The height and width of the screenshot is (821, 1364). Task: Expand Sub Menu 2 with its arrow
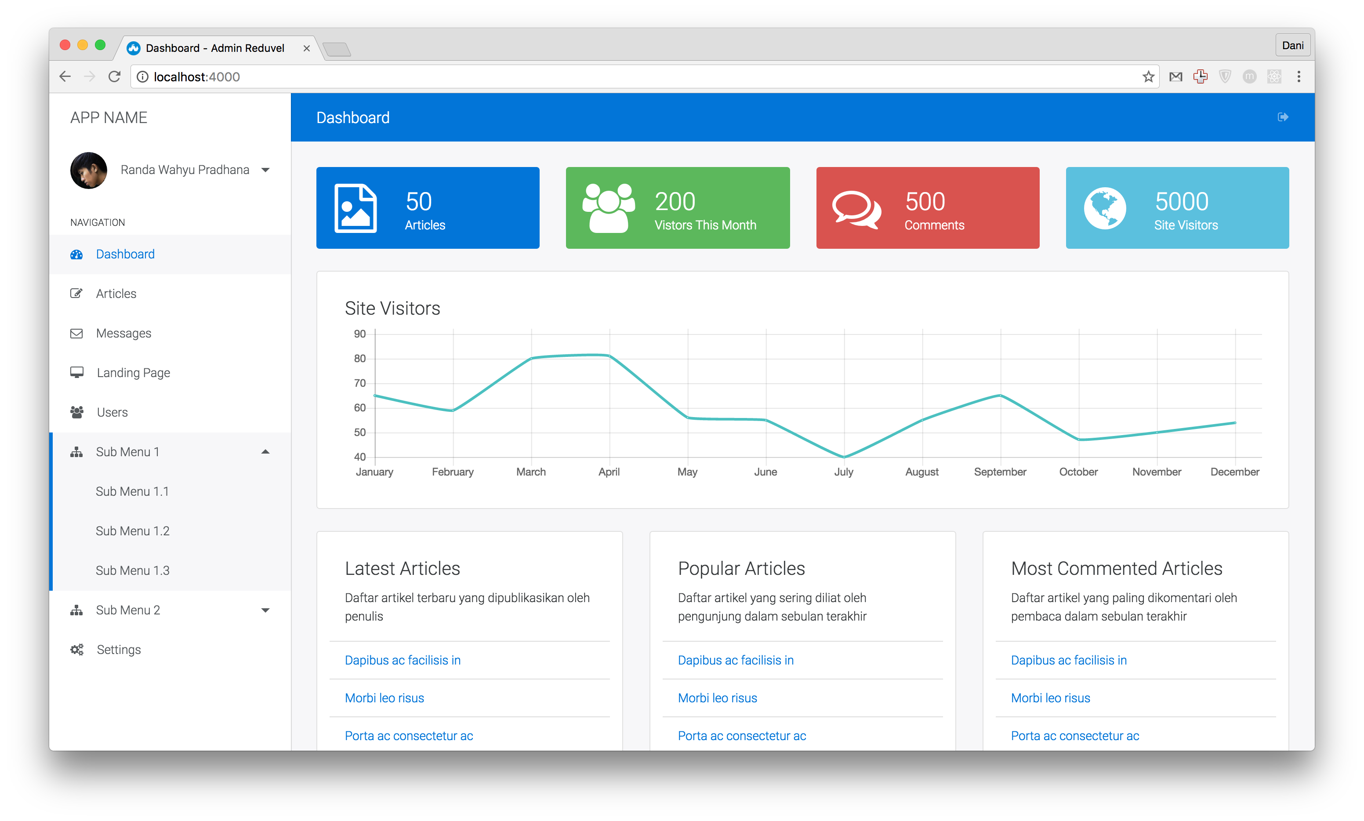tap(265, 610)
